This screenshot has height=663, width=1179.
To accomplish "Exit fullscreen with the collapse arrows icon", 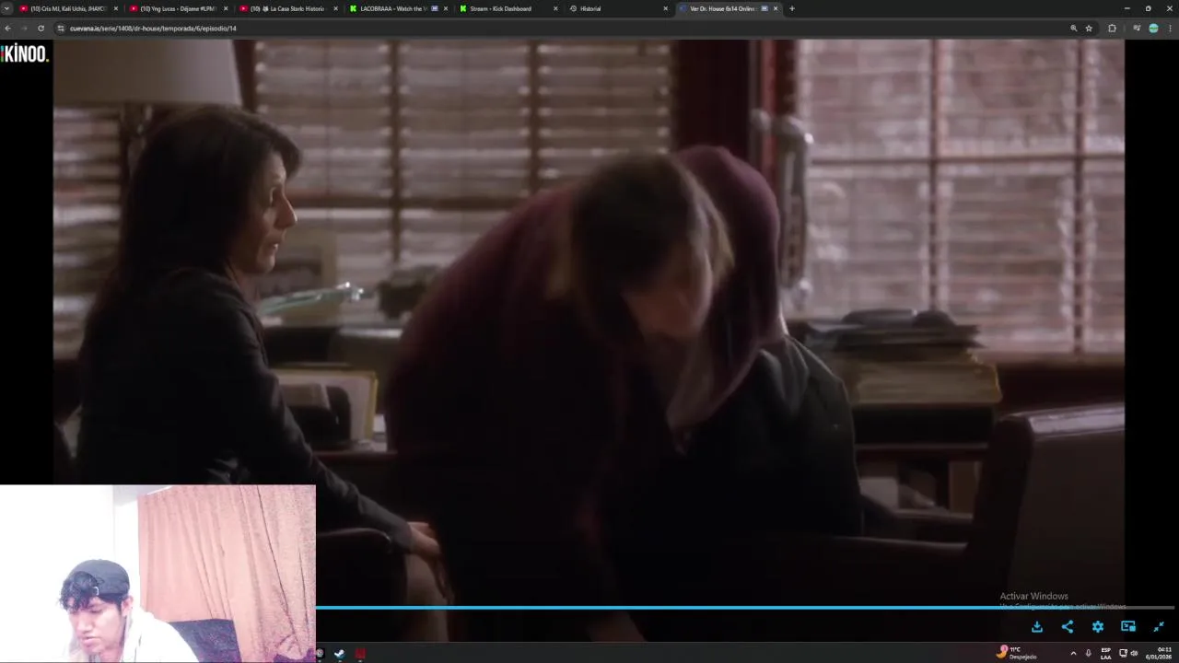I will (1159, 626).
